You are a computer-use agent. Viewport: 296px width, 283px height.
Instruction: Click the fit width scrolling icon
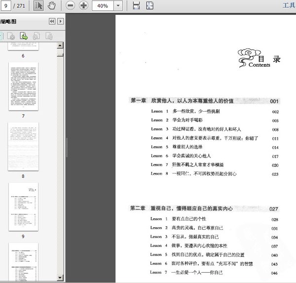point(136,5)
